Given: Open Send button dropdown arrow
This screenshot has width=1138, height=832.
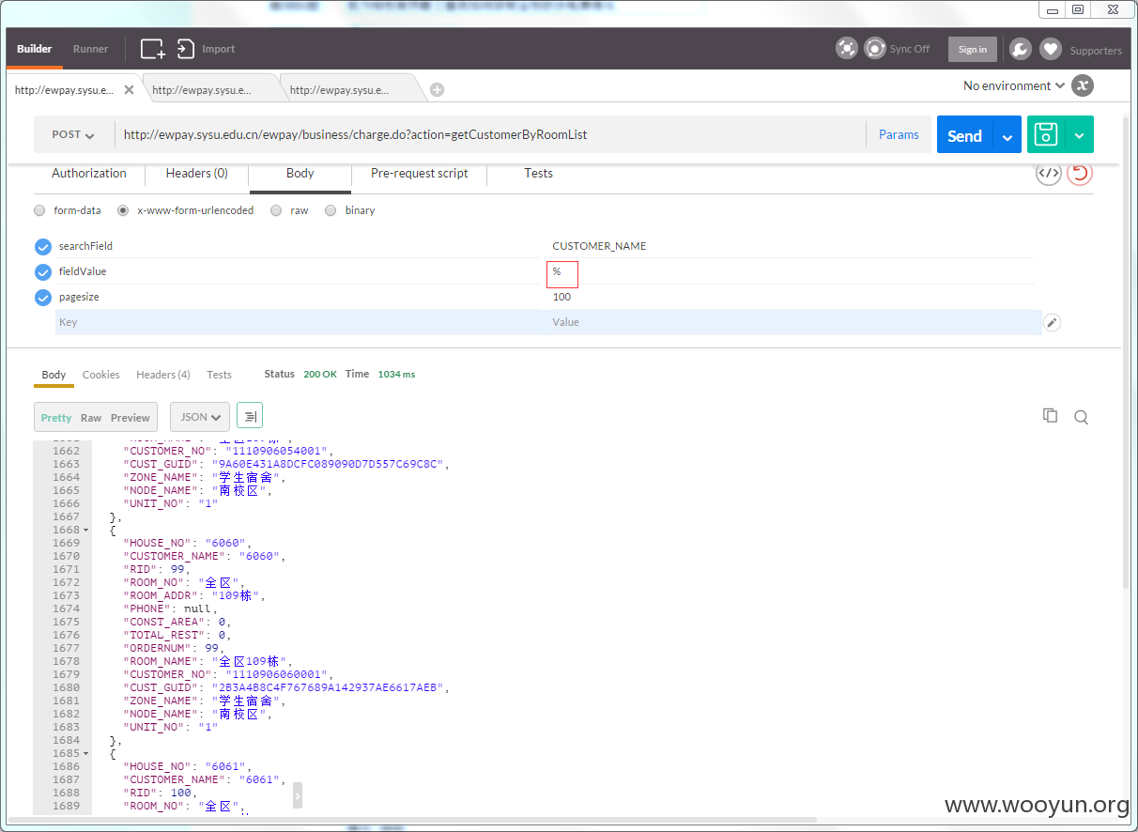Looking at the screenshot, I should [x=1007, y=136].
